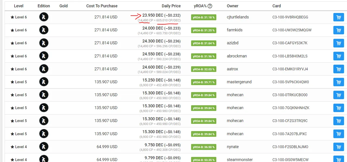Sort by Level column header
Image resolution: width=347 pixels, height=162 pixels.
click(19, 6)
